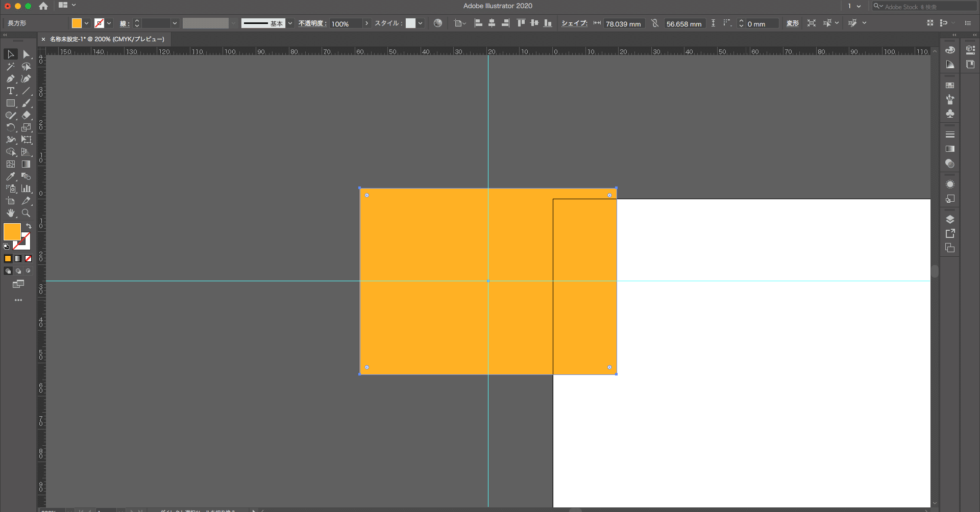Viewport: 980px width, 512px height.
Task: Open Layers panel icon
Action: (x=950, y=220)
